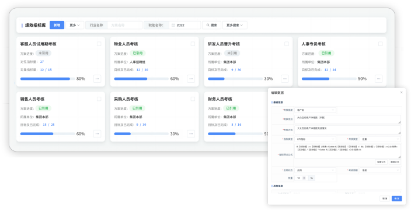Tick the checkbox on 研发人员晋升考核 card

[x=287, y=44]
